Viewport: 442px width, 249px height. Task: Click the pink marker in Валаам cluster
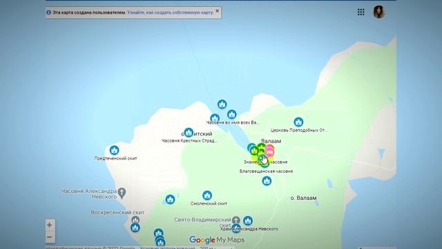(x=270, y=152)
